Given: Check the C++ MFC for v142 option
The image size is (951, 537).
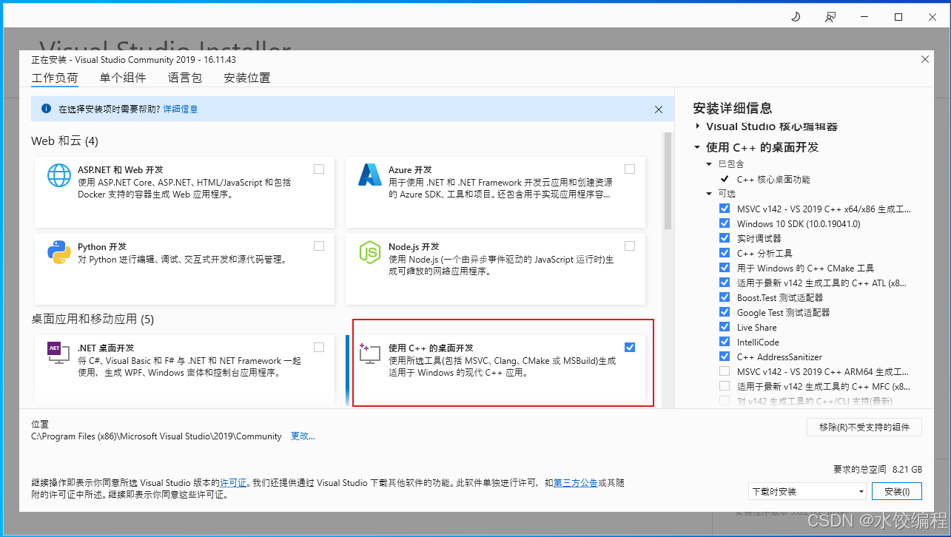Looking at the screenshot, I should 725,386.
